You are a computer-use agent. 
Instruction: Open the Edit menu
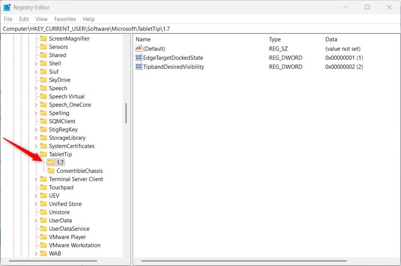(x=24, y=19)
